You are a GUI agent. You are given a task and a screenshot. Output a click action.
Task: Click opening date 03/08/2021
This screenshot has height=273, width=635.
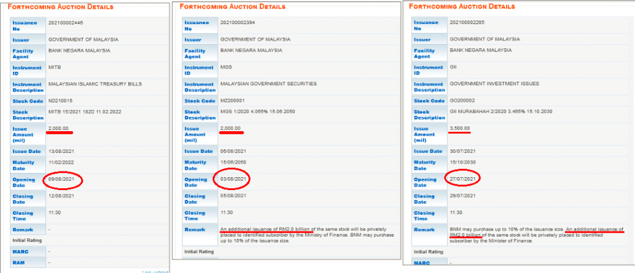pyautogui.click(x=233, y=179)
